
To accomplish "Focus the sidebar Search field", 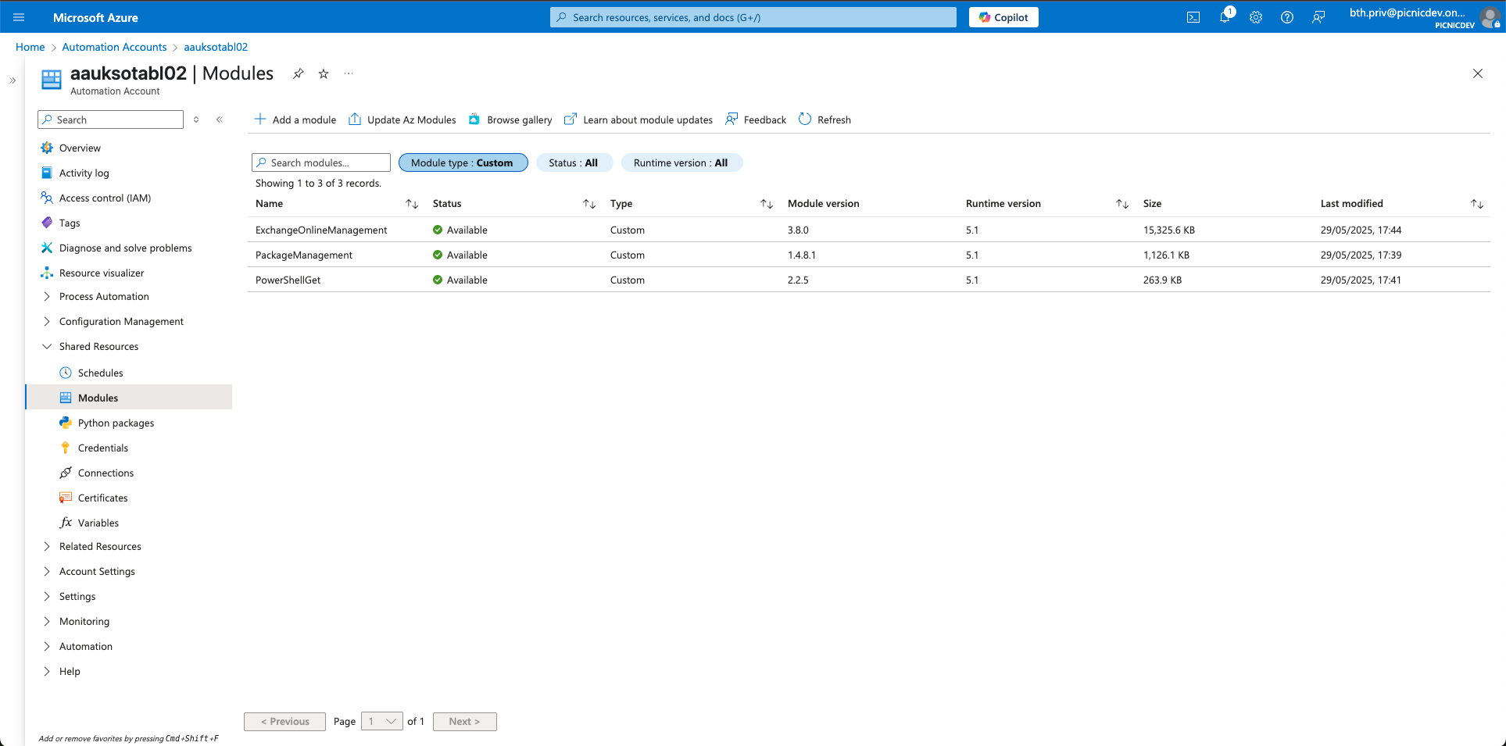I will click(x=110, y=120).
